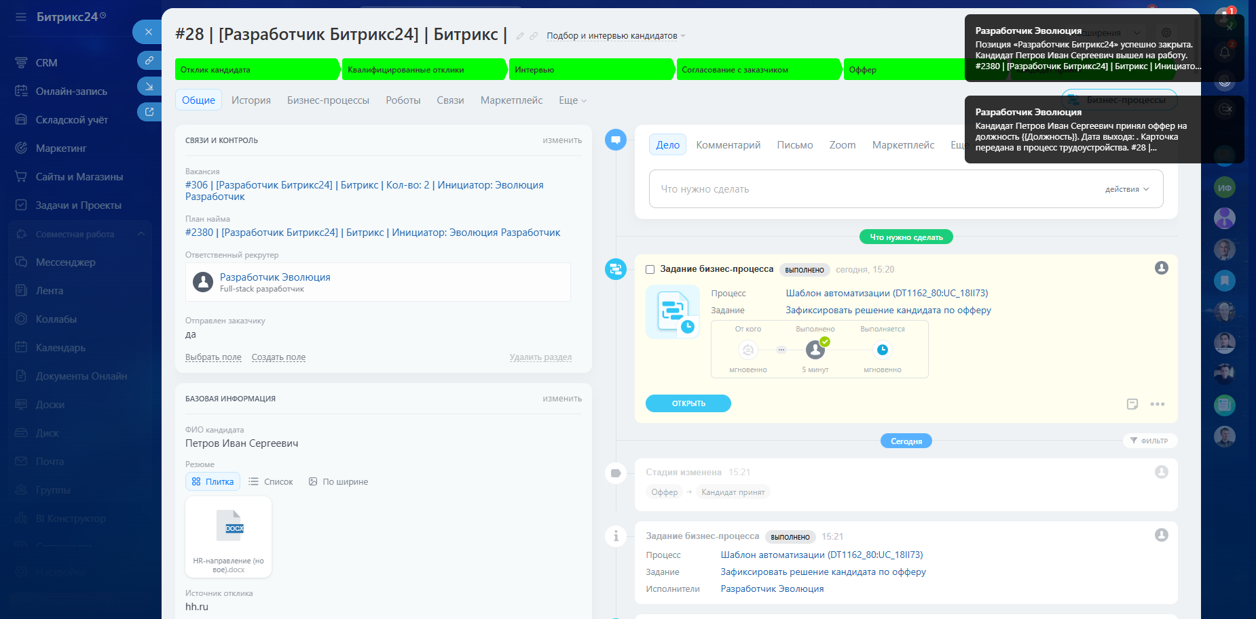Screen dimensions: 1256x619
Task: Add a note to the business process task
Action: click(1132, 404)
